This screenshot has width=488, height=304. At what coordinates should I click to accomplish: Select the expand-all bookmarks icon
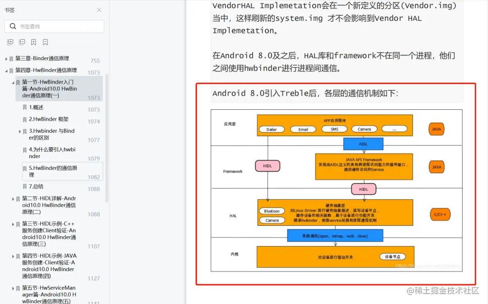point(10,42)
